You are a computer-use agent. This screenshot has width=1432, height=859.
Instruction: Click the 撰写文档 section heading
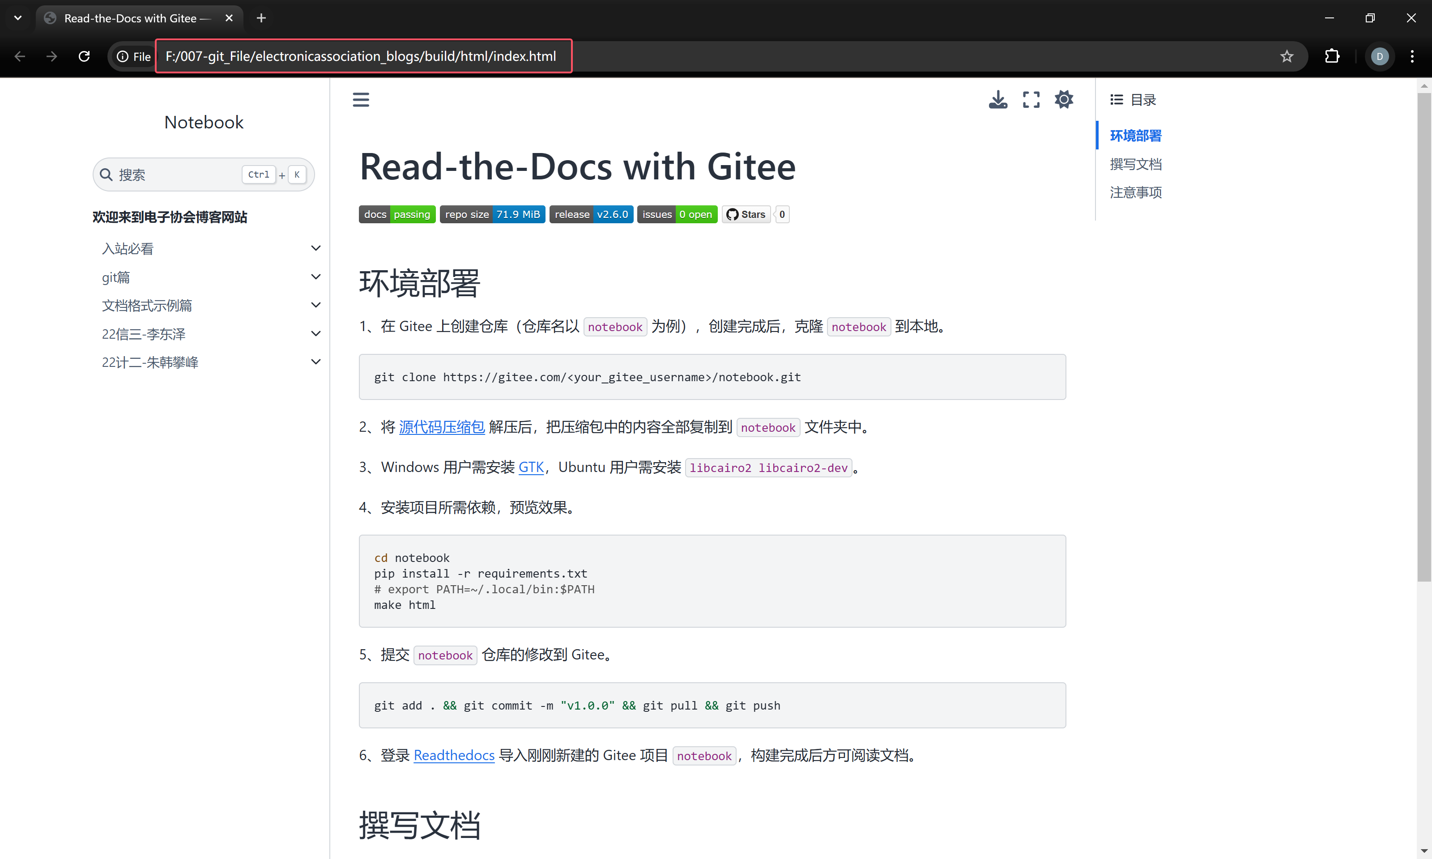pos(420,825)
